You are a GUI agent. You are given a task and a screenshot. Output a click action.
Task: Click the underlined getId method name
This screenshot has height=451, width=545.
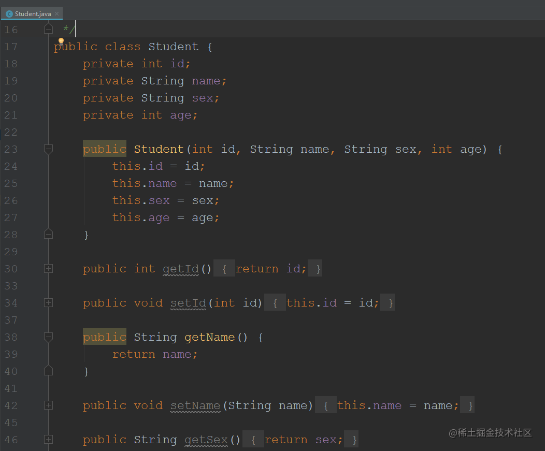coord(181,269)
